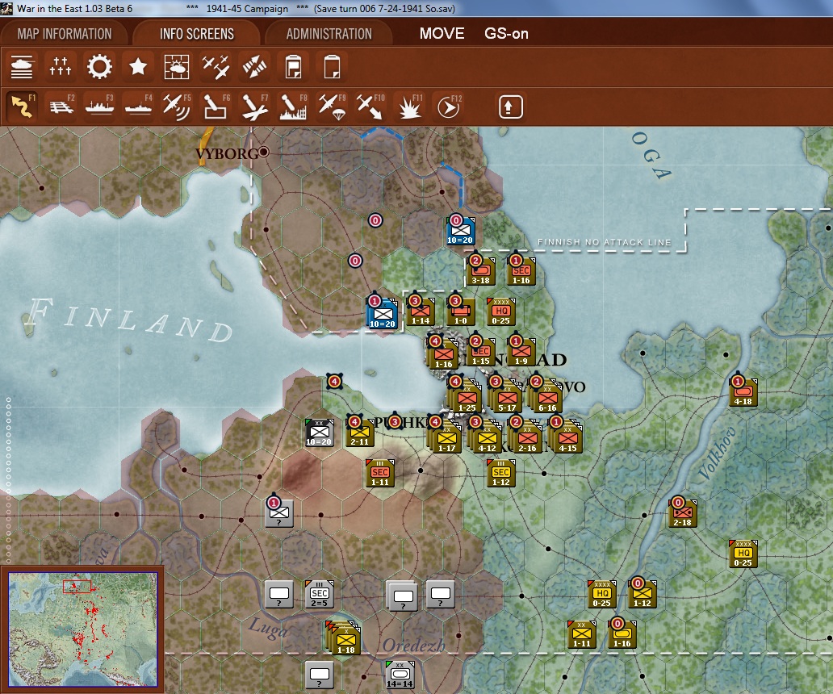The width and height of the screenshot is (833, 694).
Task: Click the GS-on status label
Action: (x=506, y=34)
